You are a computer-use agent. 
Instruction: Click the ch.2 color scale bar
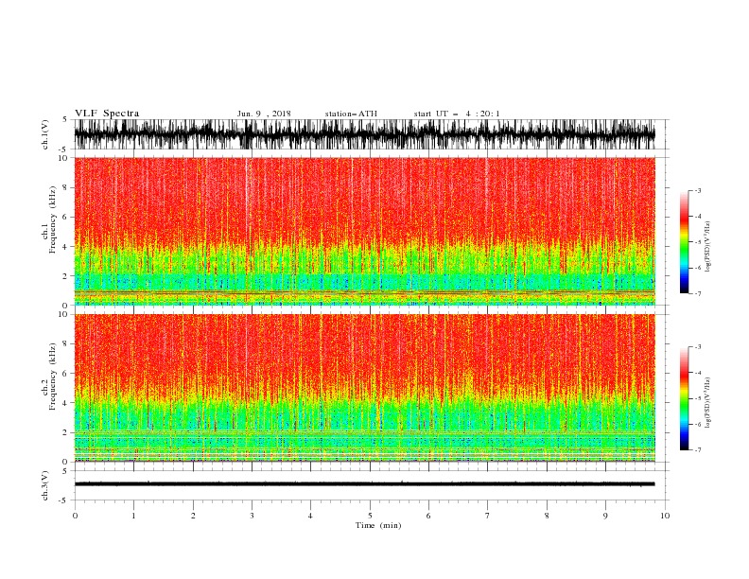pyautogui.click(x=684, y=398)
